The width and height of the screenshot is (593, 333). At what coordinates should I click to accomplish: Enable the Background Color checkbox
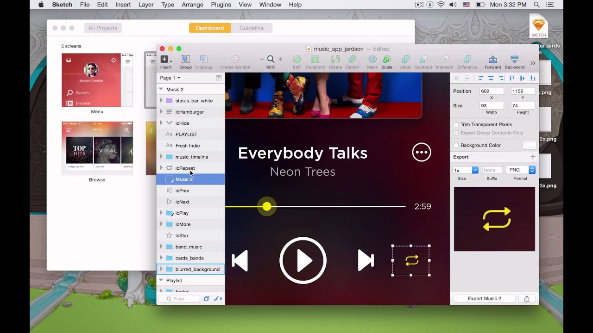tap(456, 145)
